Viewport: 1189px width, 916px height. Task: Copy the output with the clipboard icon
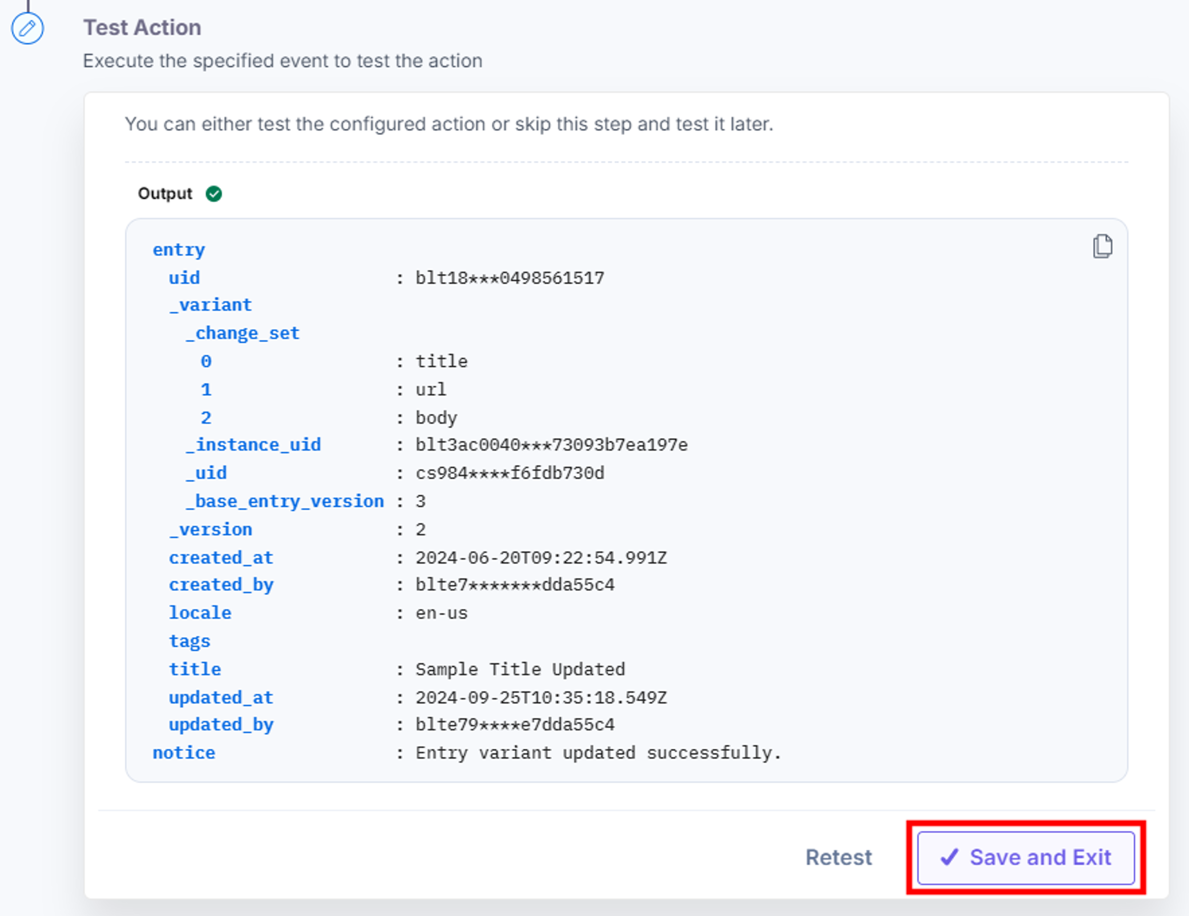tap(1102, 246)
